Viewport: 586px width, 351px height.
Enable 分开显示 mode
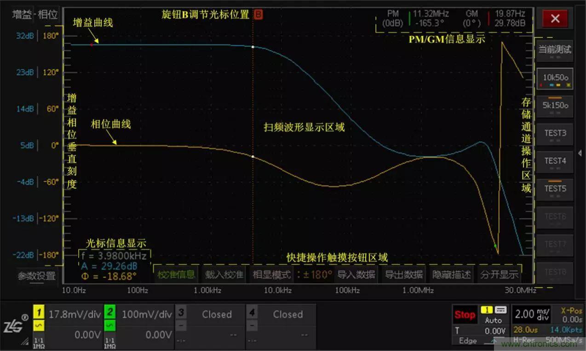pos(501,274)
